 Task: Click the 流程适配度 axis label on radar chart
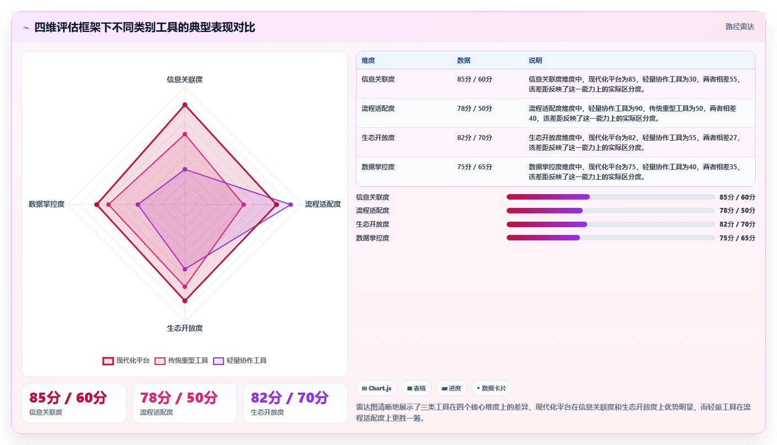pos(323,204)
